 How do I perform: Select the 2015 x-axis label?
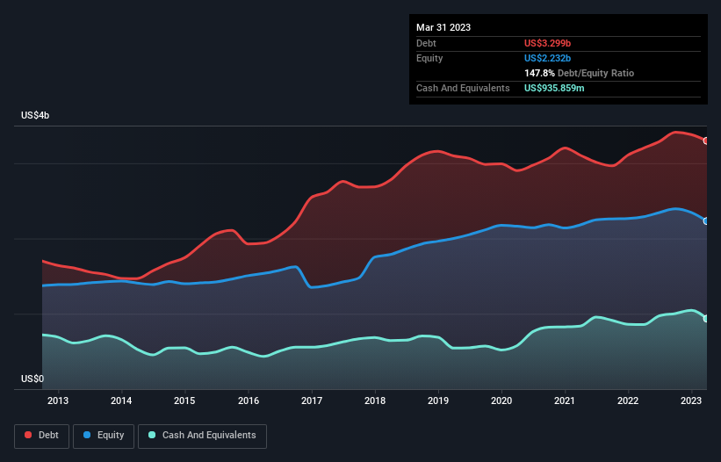click(x=184, y=401)
